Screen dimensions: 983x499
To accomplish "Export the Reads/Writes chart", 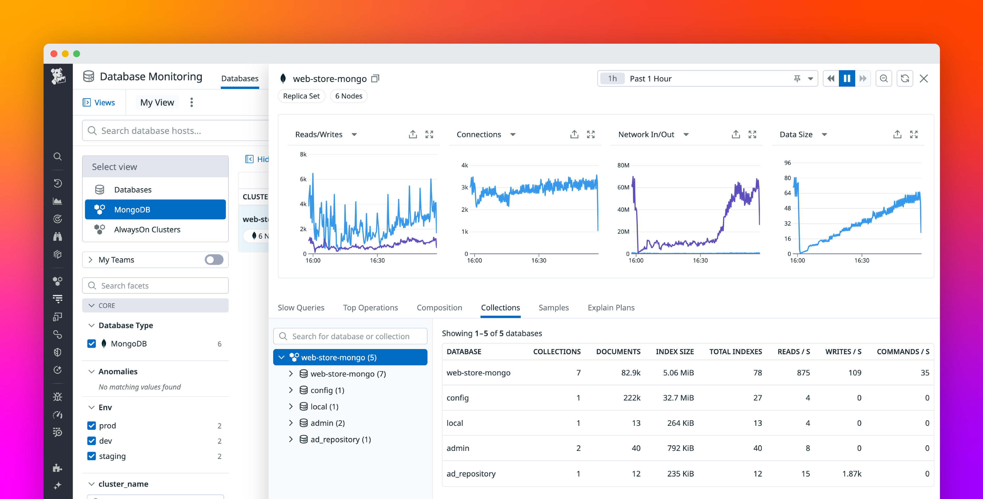I will click(413, 134).
